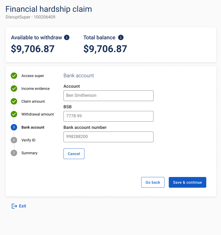Click the Go back button

153,182
